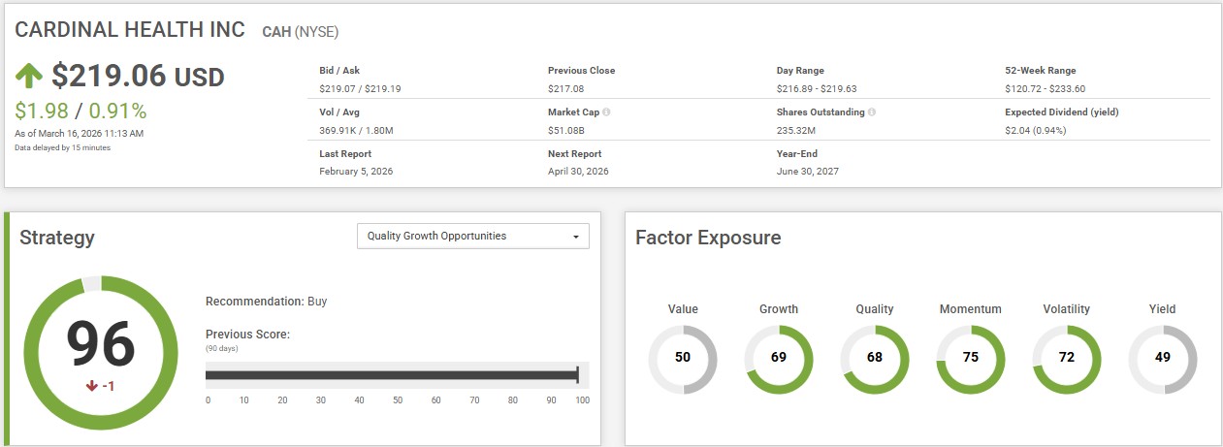Open the Momentum factor gauge showing 75
This screenshot has width=1223, height=447.
tap(970, 358)
